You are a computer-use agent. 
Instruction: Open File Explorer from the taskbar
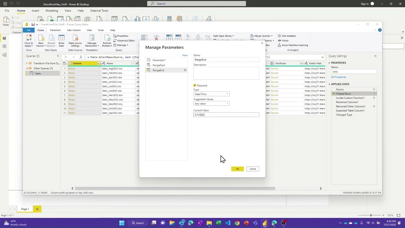click(x=209, y=223)
